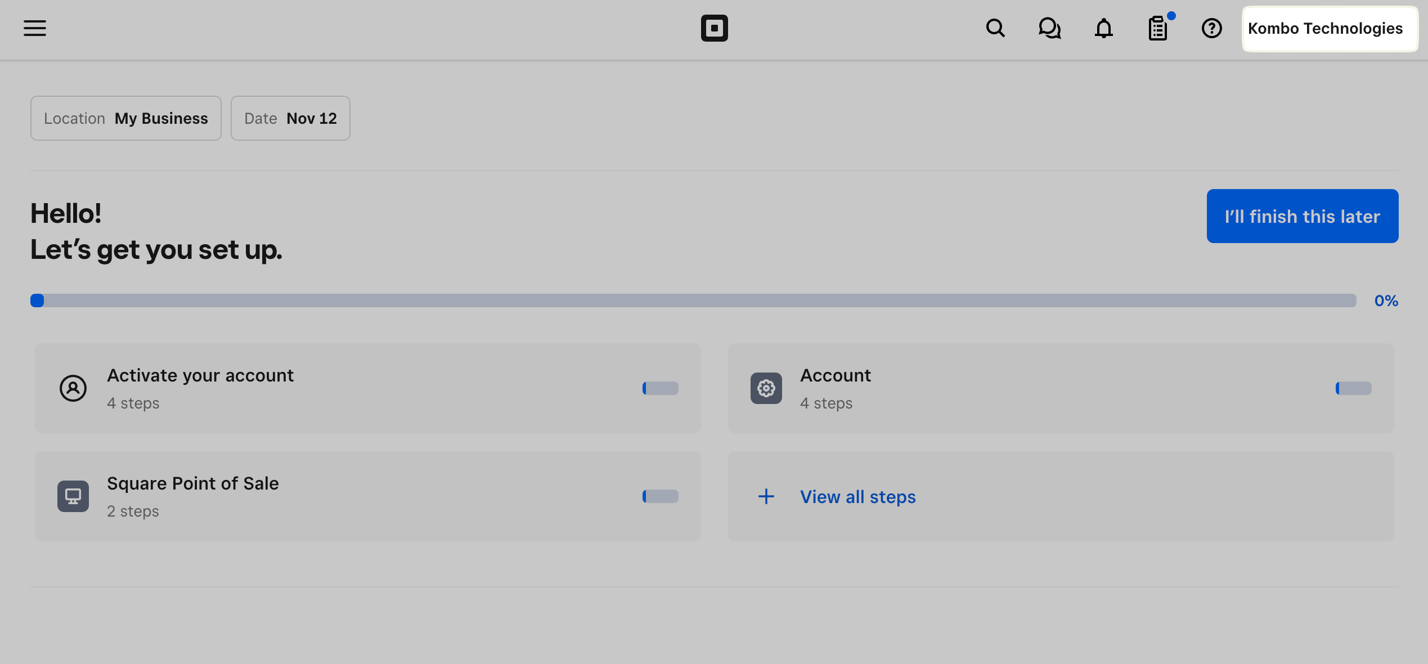
Task: Open the Square Point of Sale card
Action: pos(367,496)
